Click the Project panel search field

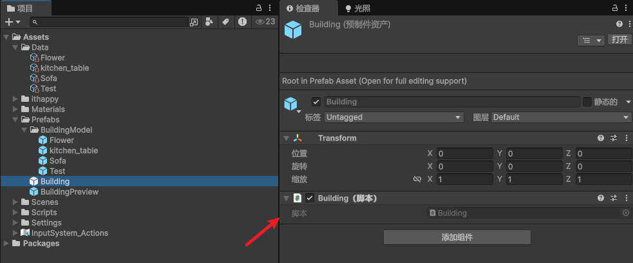[109, 22]
